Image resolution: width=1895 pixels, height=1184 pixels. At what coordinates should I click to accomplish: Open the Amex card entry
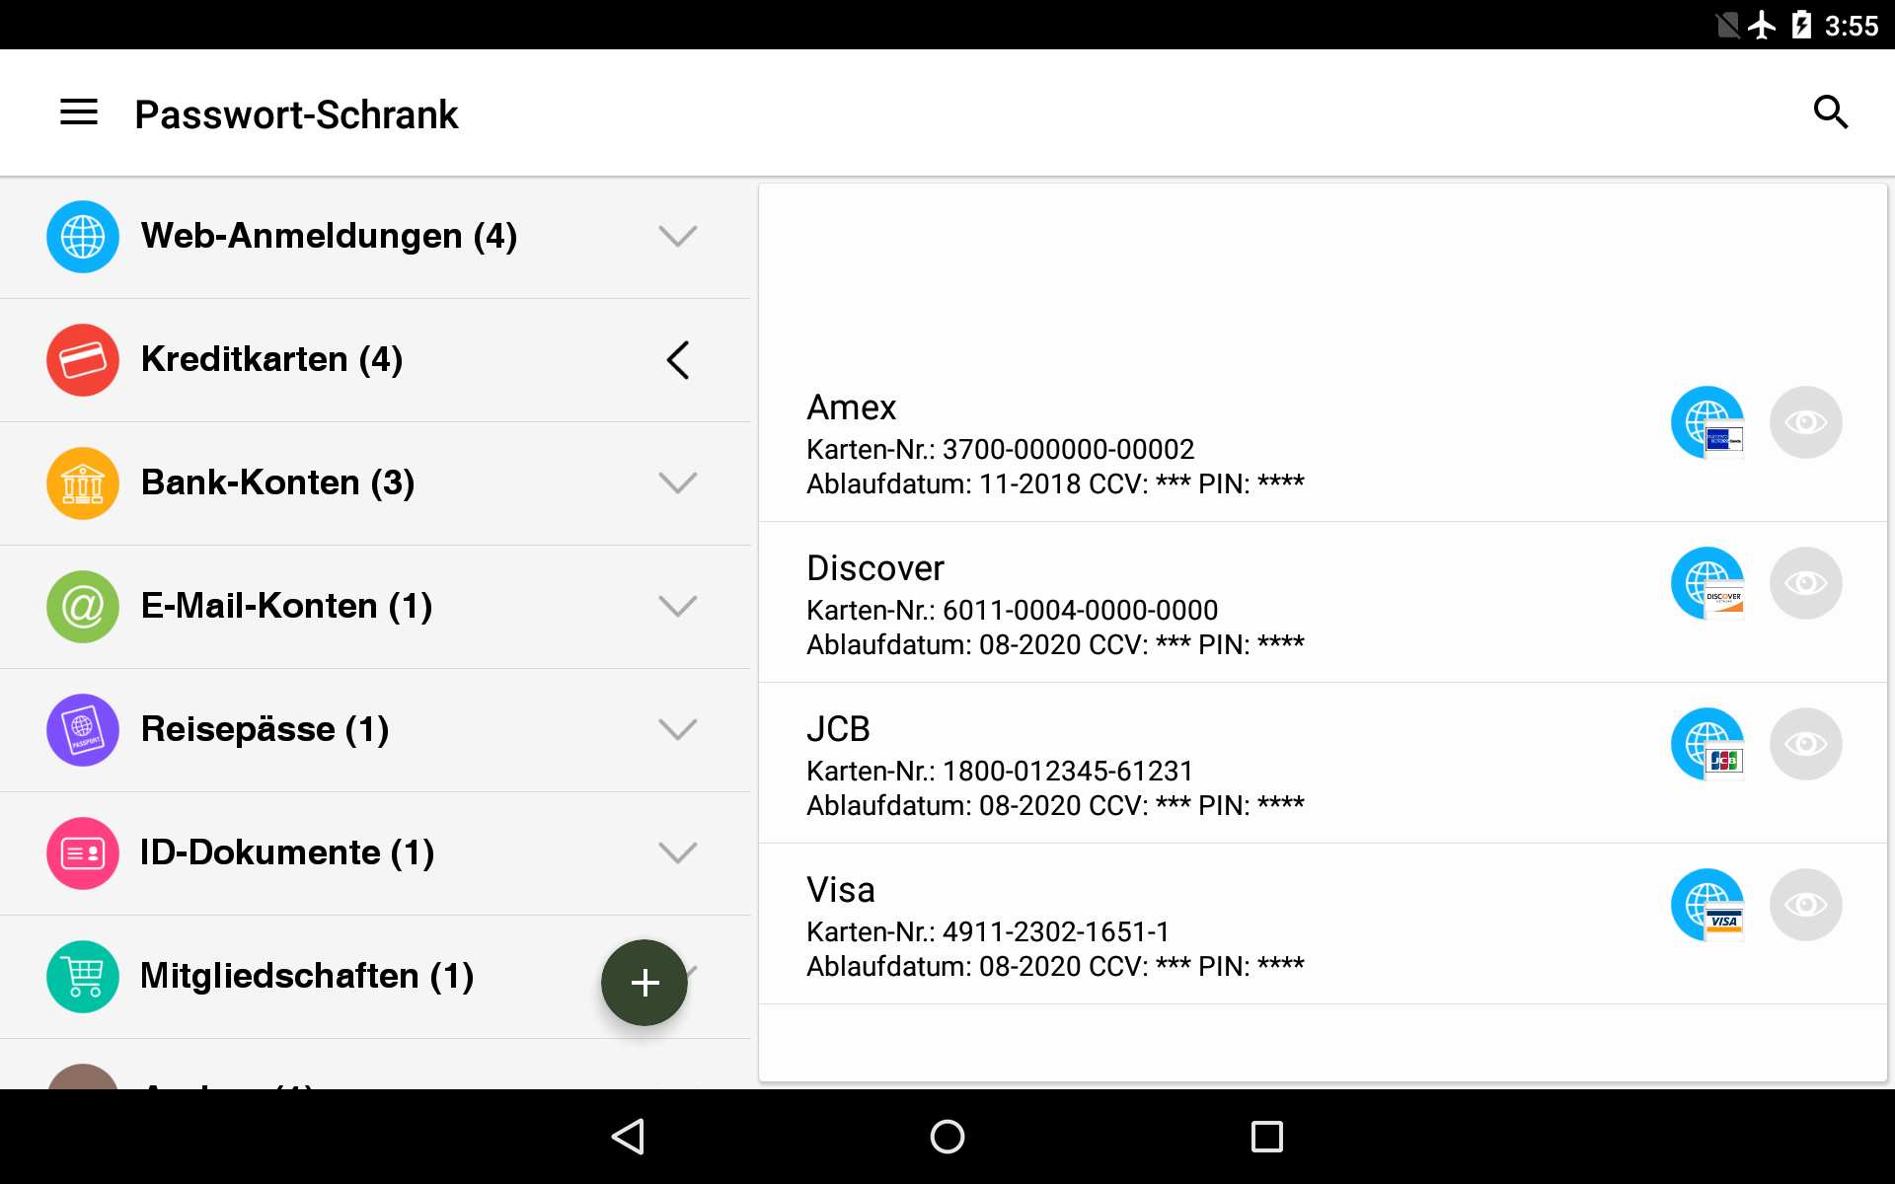[x=1323, y=441]
